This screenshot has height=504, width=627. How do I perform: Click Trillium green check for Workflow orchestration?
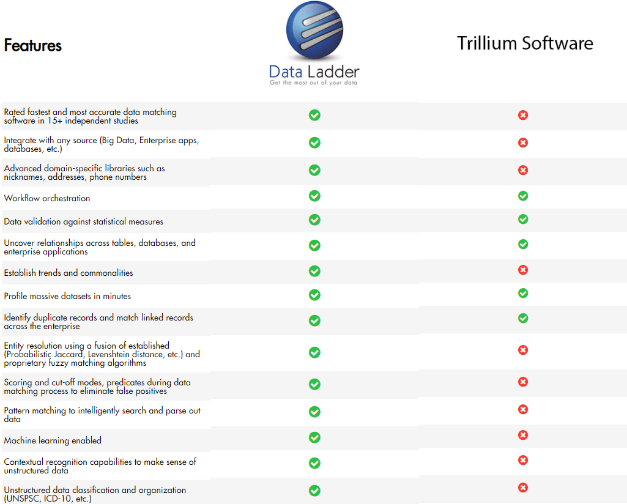(x=523, y=196)
